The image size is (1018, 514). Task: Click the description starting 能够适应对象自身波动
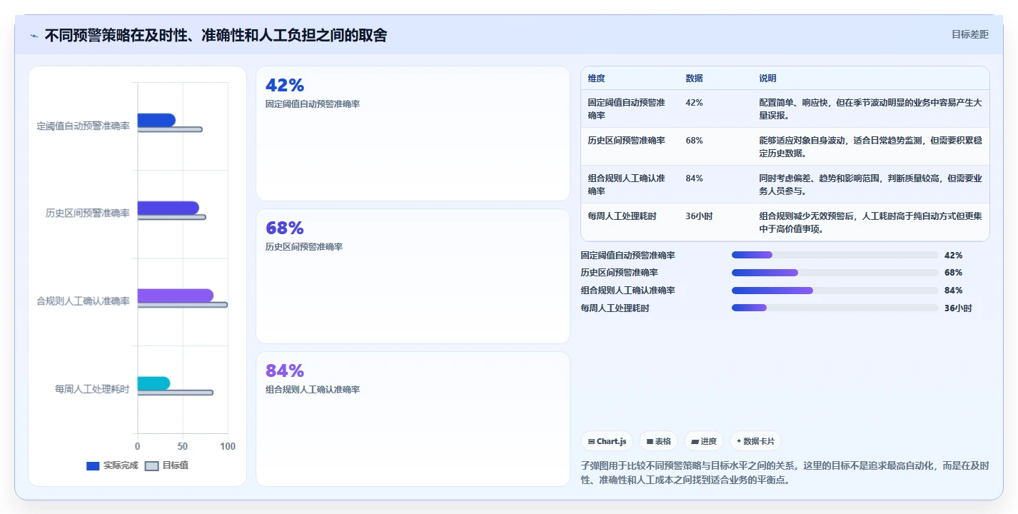pyautogui.click(x=870, y=146)
